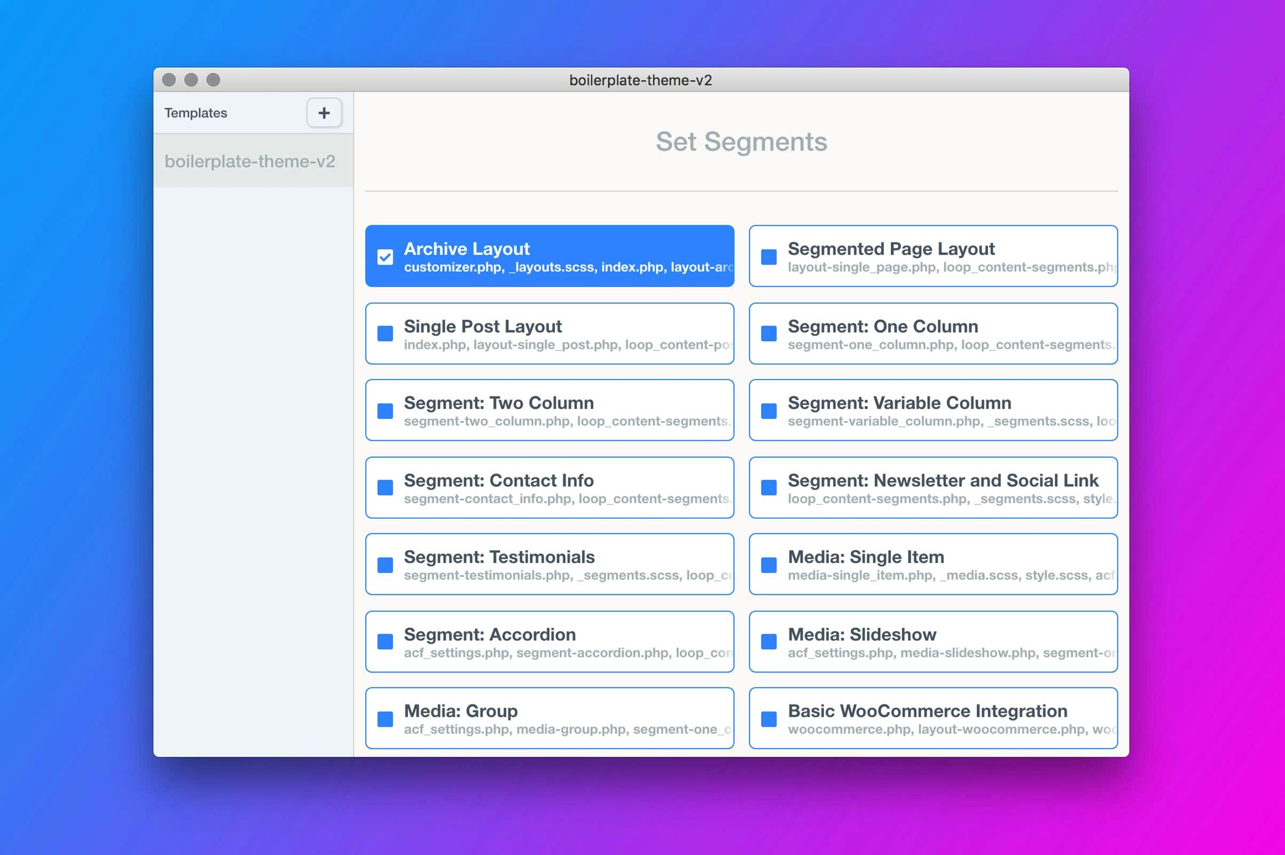This screenshot has width=1285, height=855.
Task: Enable the Segment: Contact Info checkbox
Action: 385,487
